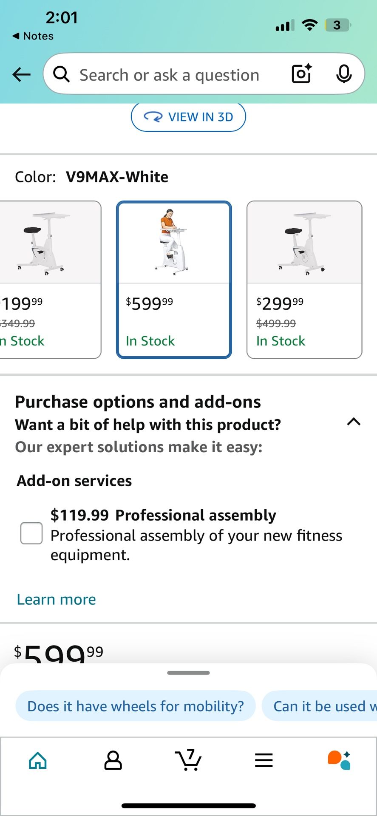Tap the camera icon for photo search
This screenshot has height=816, width=377.
click(301, 74)
